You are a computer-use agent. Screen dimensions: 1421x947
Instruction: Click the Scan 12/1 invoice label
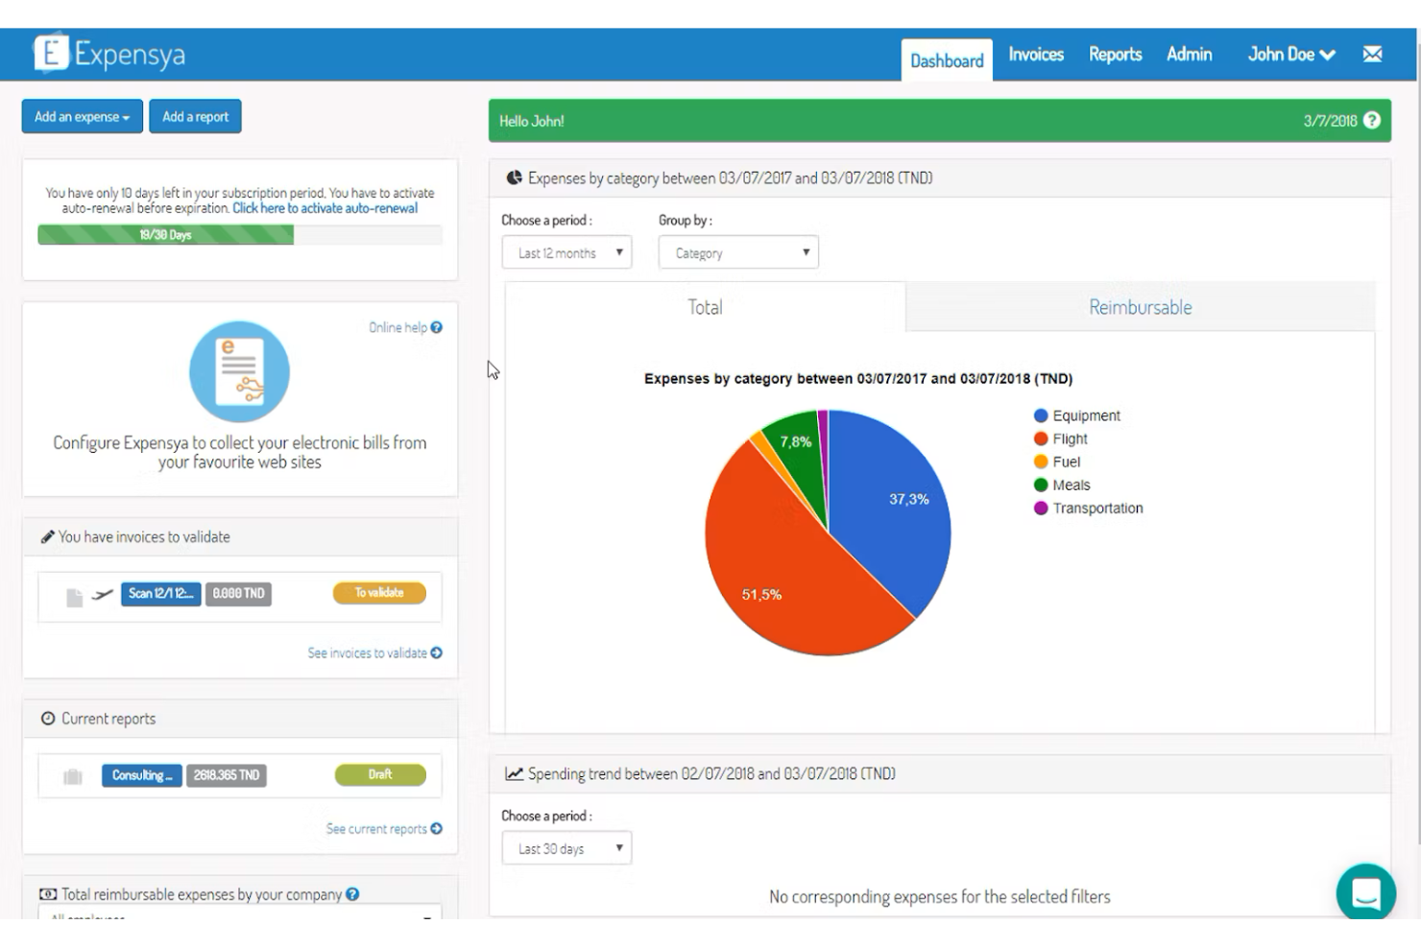(x=161, y=594)
